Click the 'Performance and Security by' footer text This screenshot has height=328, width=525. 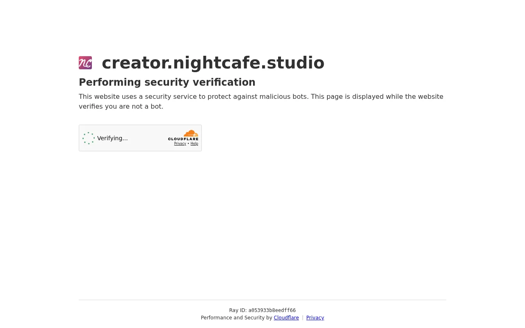(x=237, y=318)
